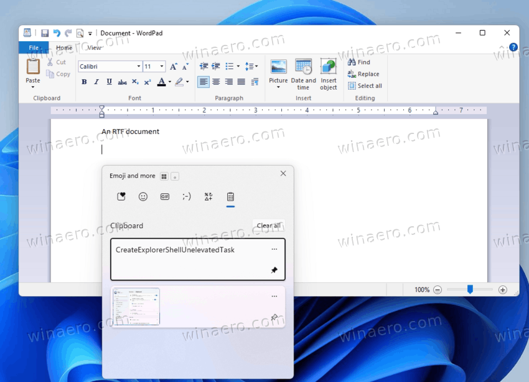Zoom out with the minus button

pos(438,290)
